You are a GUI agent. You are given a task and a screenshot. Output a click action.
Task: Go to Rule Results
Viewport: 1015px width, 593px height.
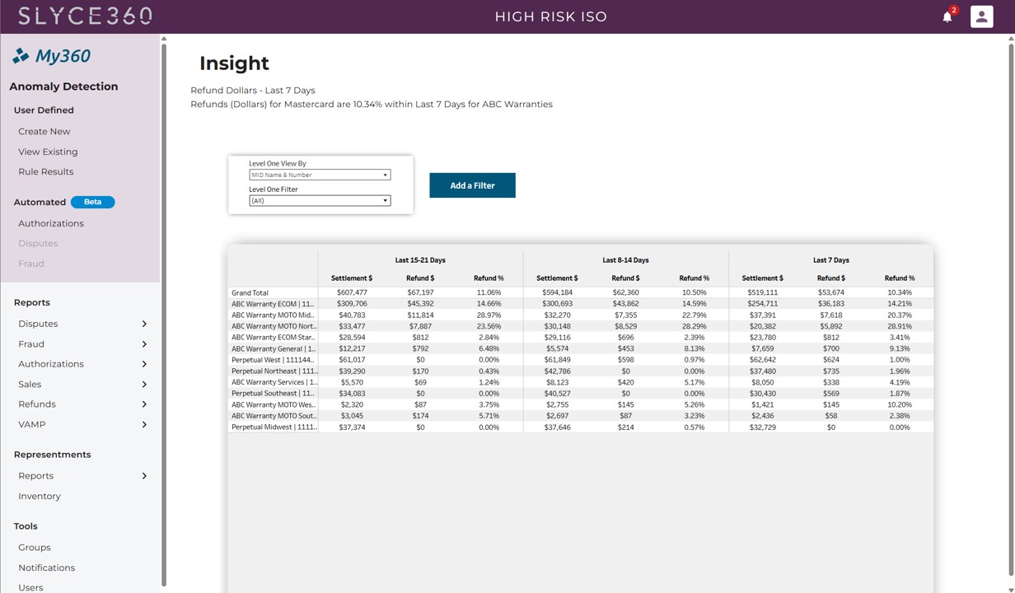pyautogui.click(x=46, y=172)
